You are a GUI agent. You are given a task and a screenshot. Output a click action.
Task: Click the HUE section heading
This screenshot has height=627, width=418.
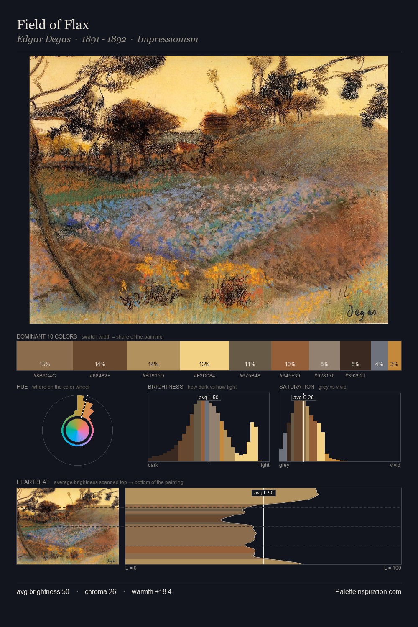tap(22, 387)
